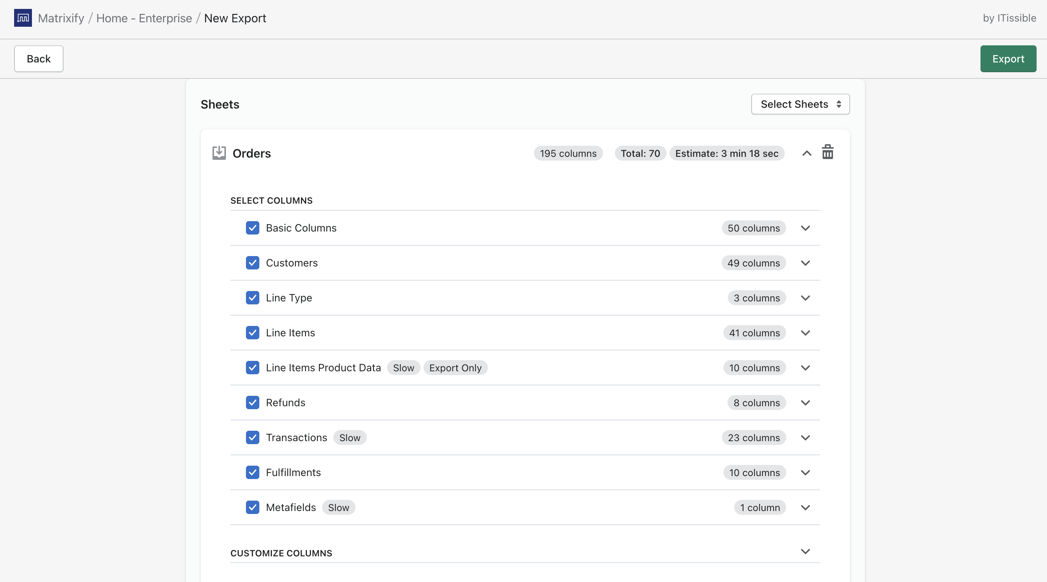Click the Metafields label
This screenshot has width=1047, height=582.
click(291, 508)
